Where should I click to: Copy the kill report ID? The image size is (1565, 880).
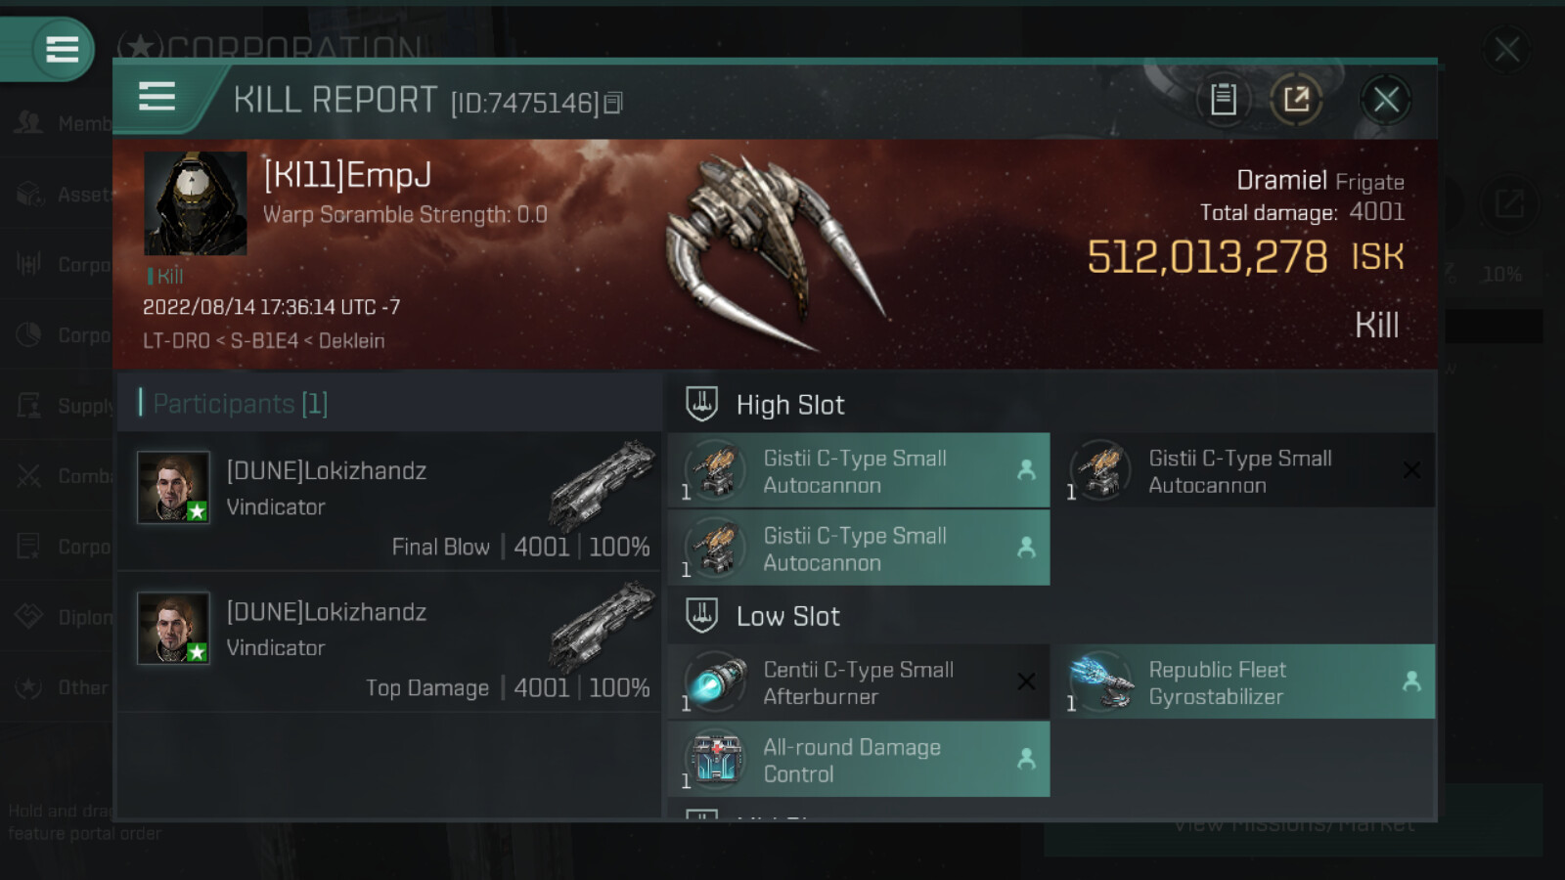(x=613, y=103)
